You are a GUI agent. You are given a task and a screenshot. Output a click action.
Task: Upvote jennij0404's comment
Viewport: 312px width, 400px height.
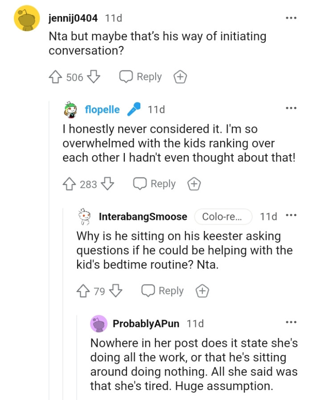point(55,77)
